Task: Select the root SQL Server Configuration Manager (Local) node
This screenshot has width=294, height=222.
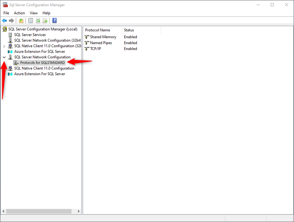Action: pyautogui.click(x=43, y=29)
